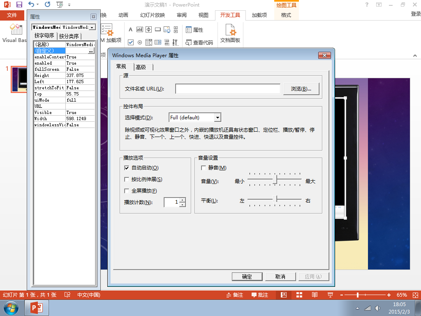The width and height of the screenshot is (421, 316).
Task: Toggle 静音 mute checkbox
Action: [204, 168]
